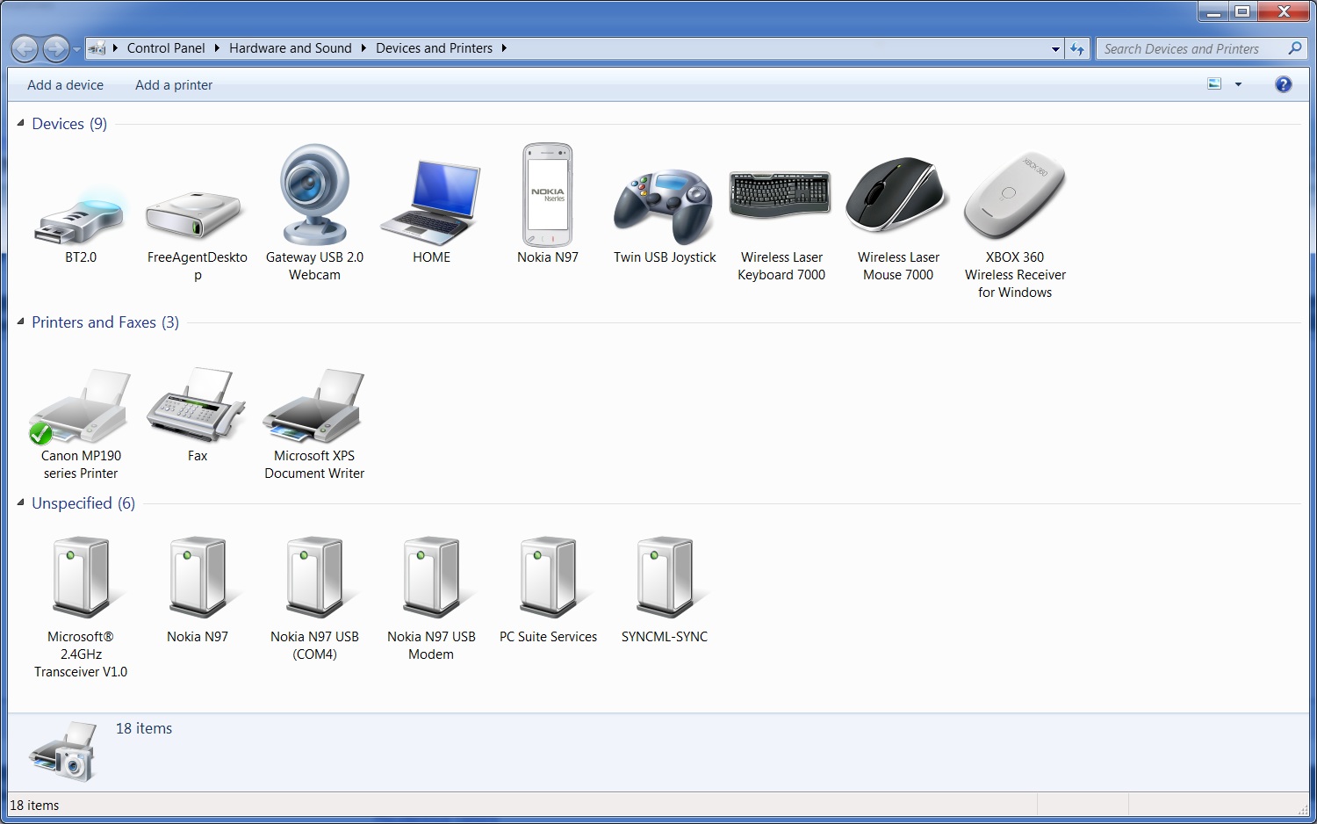
Task: Click the 18 items status bar text
Action: tap(34, 806)
